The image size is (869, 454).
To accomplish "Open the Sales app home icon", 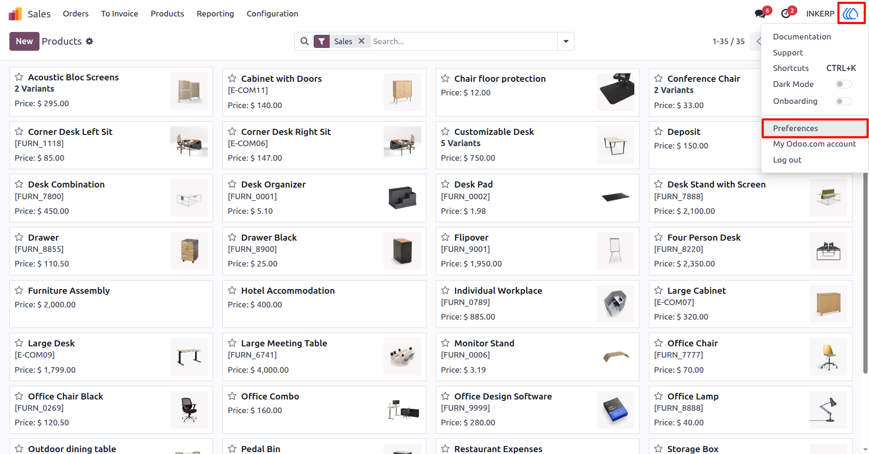I will 15,14.
